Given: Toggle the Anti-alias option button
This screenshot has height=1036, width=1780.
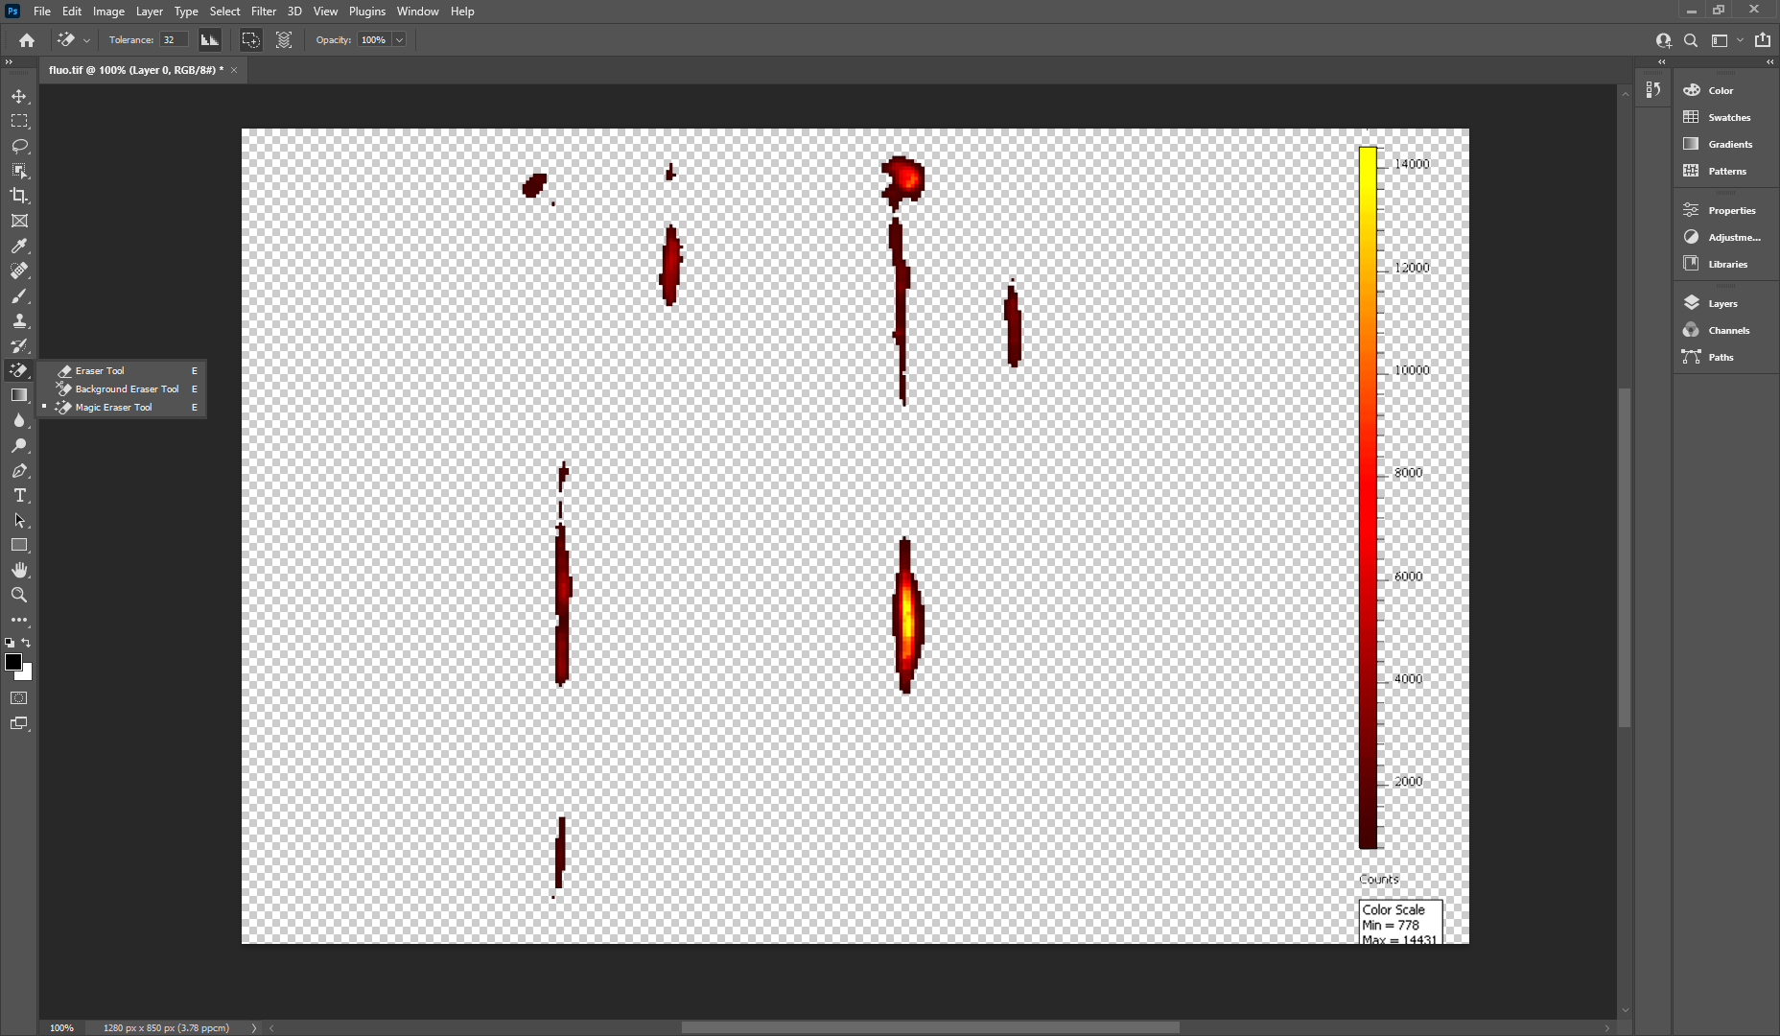Looking at the screenshot, I should 209,40.
